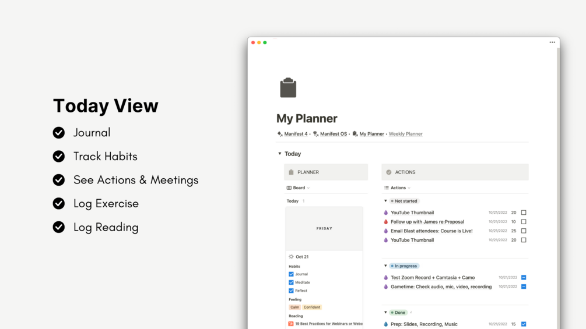Open the Manifest OS breadcrumb link
This screenshot has width=586, height=329.
pos(334,134)
